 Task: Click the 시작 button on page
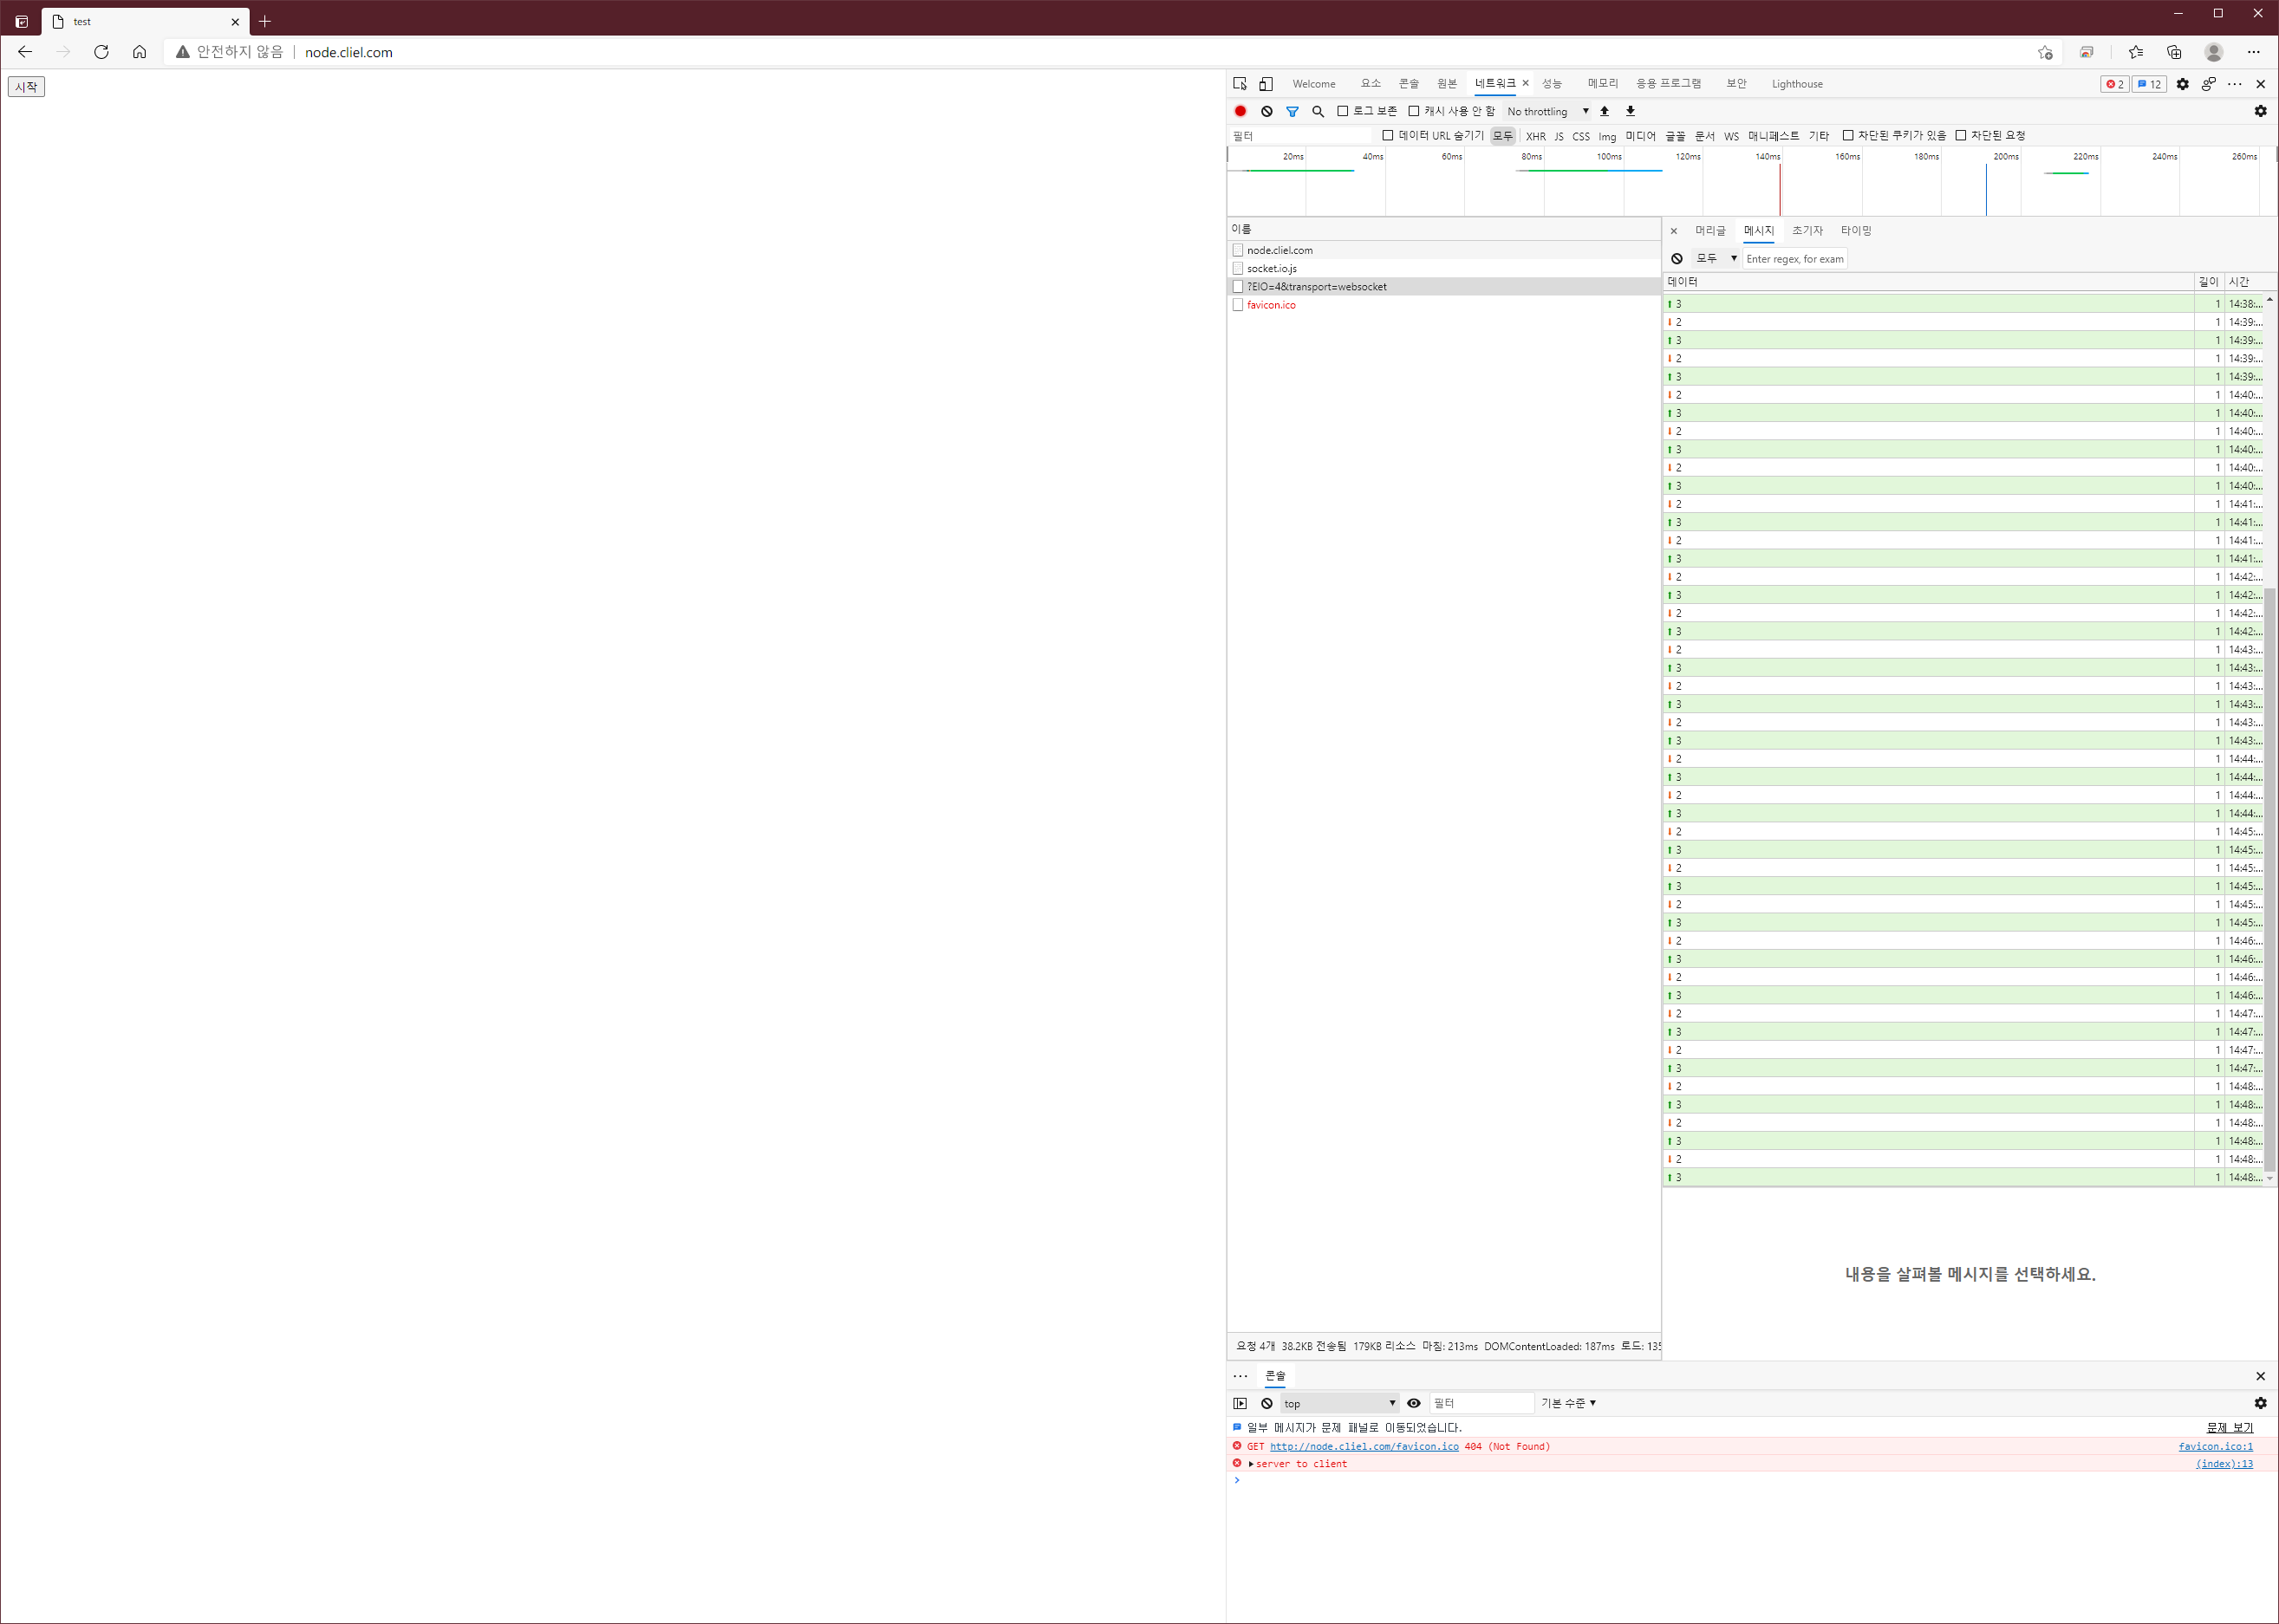[x=26, y=87]
